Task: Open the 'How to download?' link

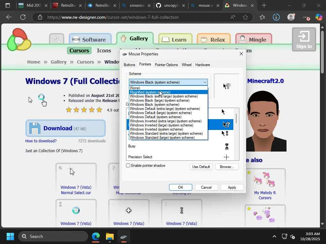Action: 41,141
